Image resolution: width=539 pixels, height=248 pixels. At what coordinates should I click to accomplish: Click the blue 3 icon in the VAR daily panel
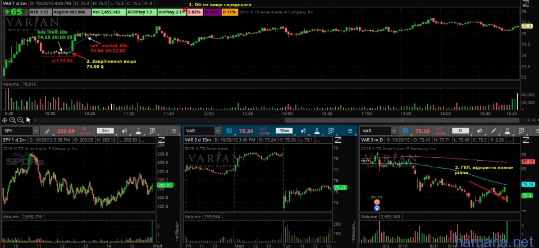click(405, 131)
